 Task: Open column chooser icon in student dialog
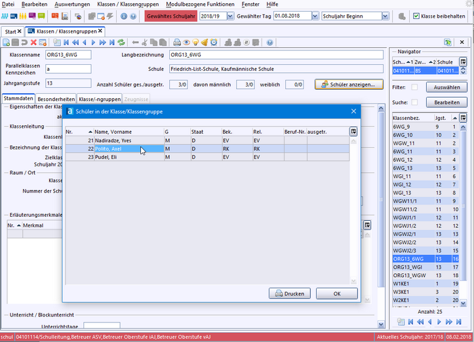[353, 132]
